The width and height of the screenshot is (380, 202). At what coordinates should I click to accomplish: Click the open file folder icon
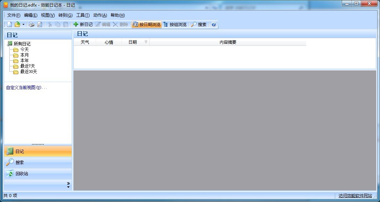point(17,24)
